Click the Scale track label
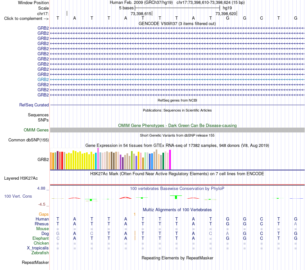 point(43,8)
